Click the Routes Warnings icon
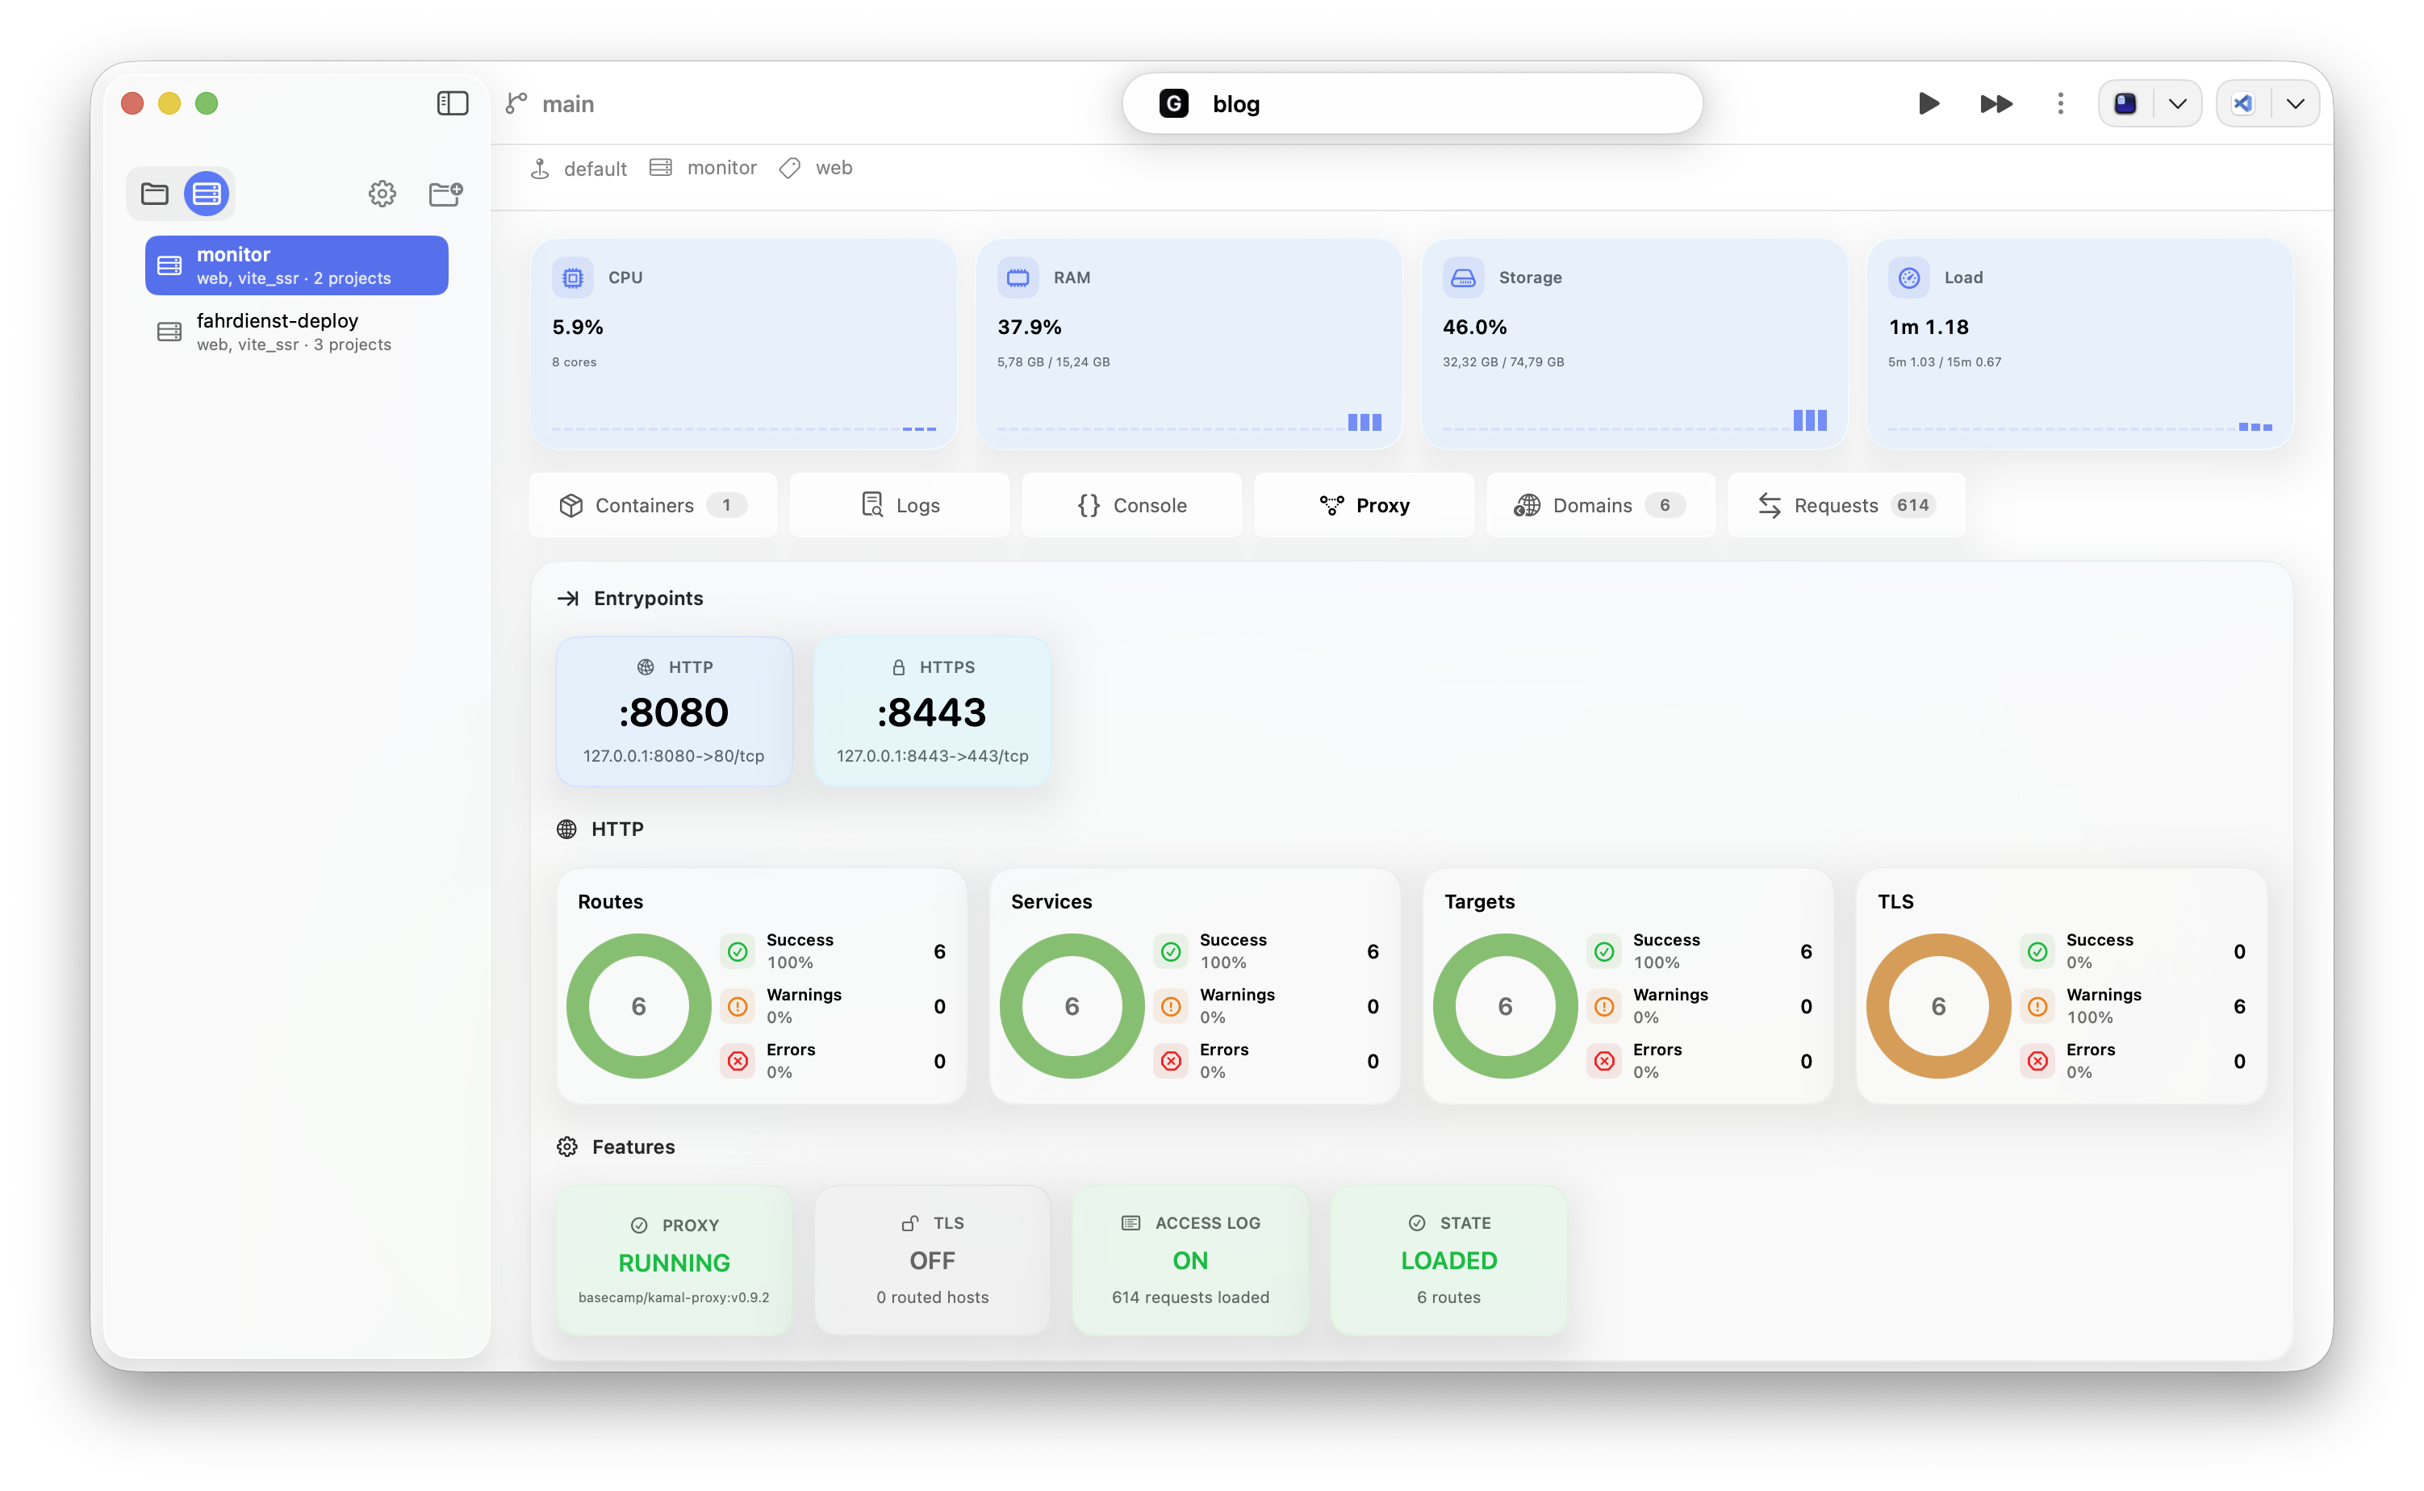Viewport: 2424px width, 1491px height. click(x=738, y=1006)
